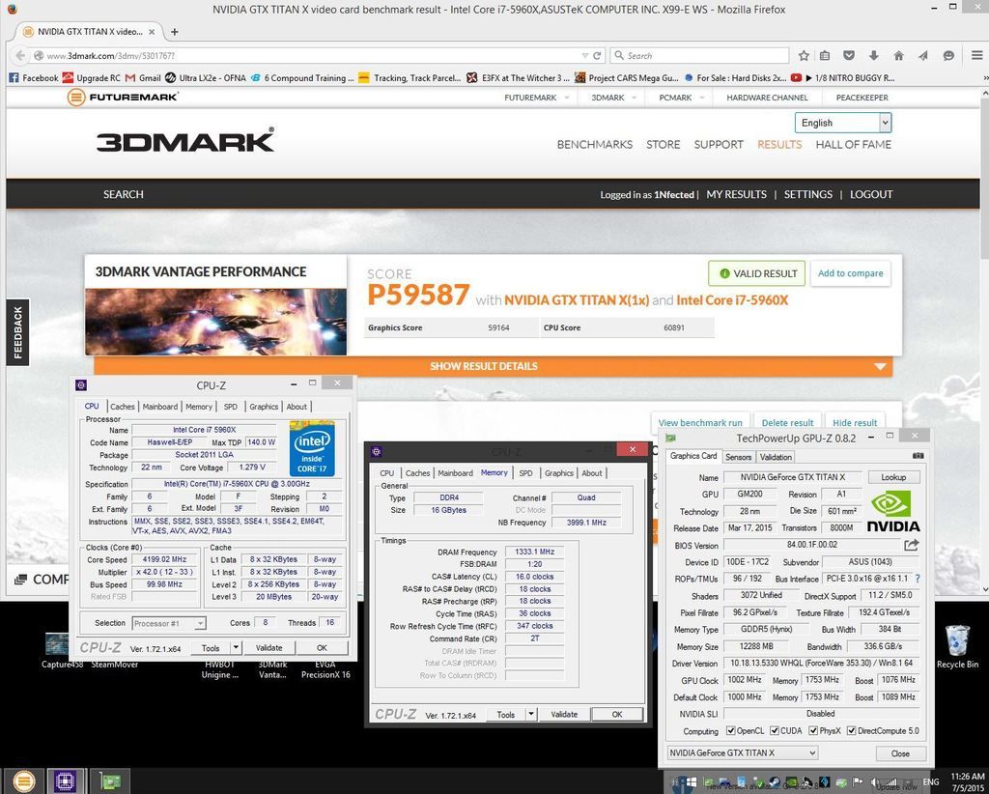
Task: Open the Facebook bookmark
Action: (34, 78)
